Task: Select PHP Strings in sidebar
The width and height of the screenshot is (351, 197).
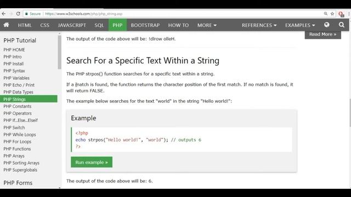Action: tap(29, 99)
